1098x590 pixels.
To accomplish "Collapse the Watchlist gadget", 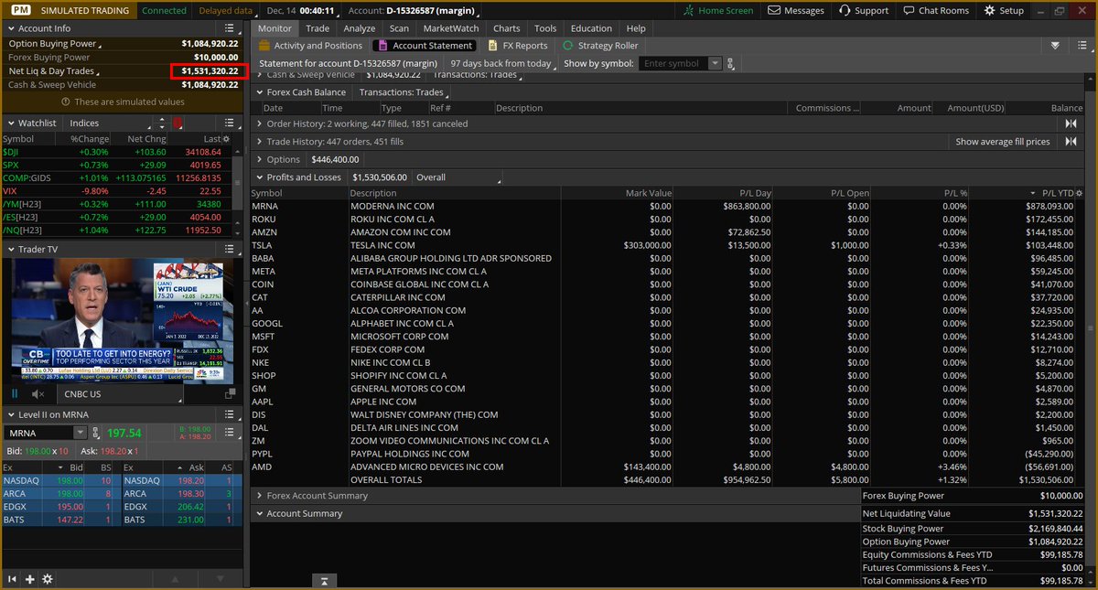I will click(11, 123).
